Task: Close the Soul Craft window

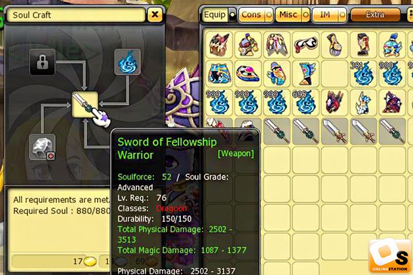Action: [155, 15]
